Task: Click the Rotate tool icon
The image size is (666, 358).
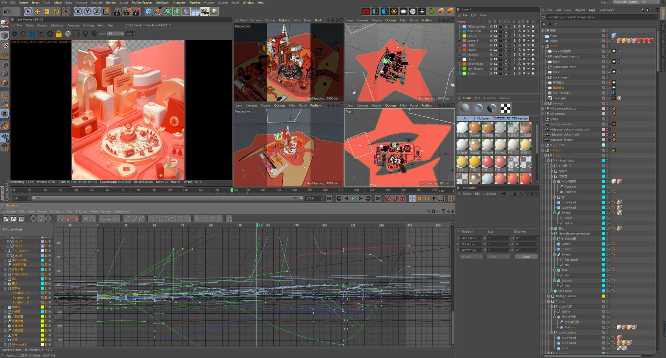Action: click(56, 11)
